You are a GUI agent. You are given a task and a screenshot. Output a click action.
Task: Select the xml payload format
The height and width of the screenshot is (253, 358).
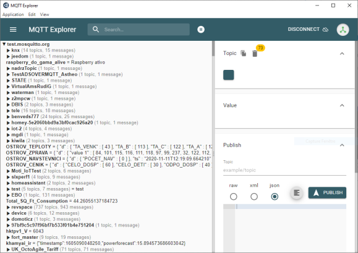(254, 196)
